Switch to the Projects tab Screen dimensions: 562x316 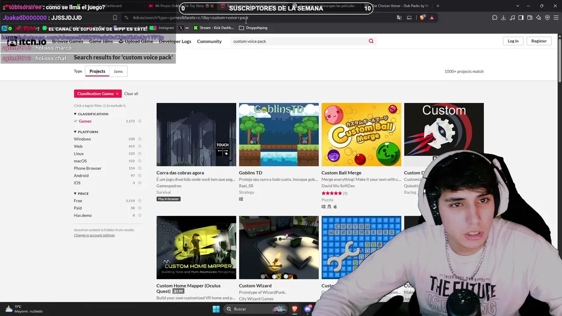(97, 71)
